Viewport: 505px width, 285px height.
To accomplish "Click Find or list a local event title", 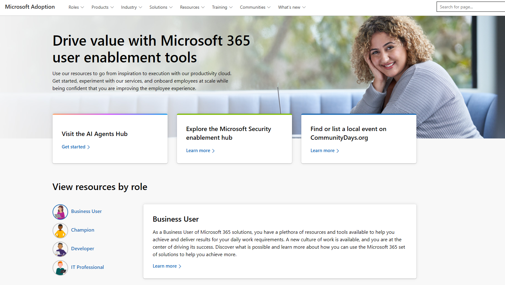I will (348, 133).
